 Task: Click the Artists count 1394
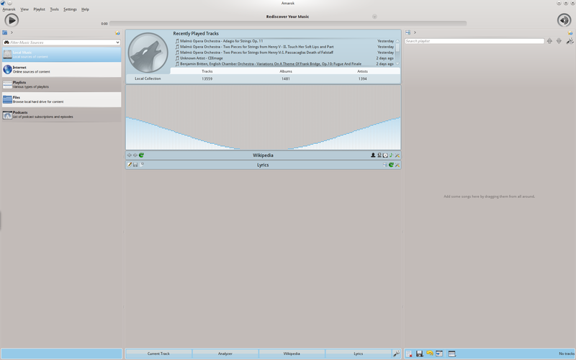[x=363, y=78]
